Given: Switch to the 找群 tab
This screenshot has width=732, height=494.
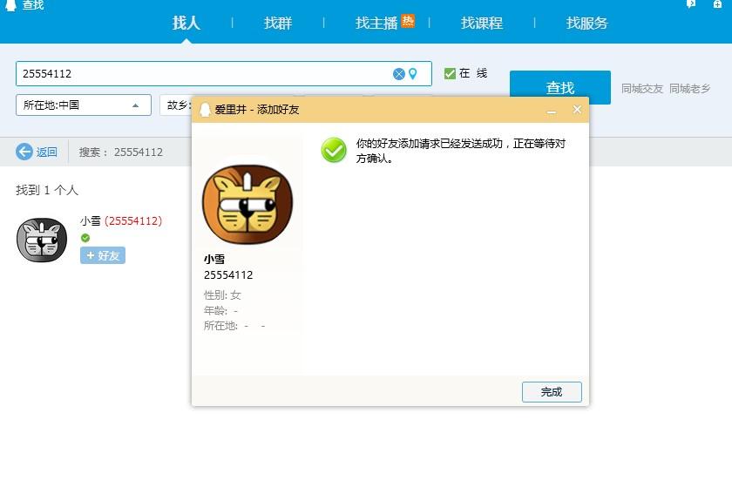Looking at the screenshot, I should coord(278,23).
